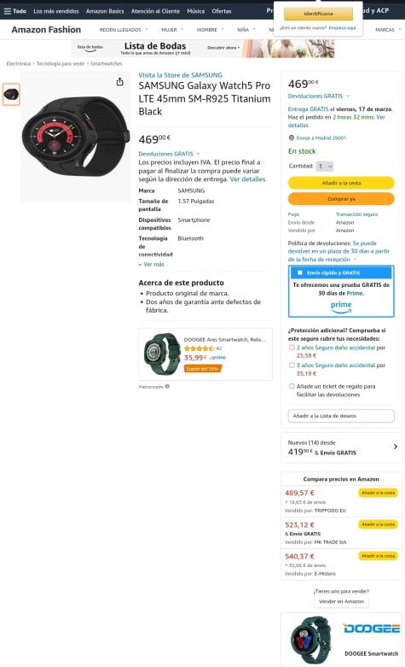
Task: Select 3 años Seguro daño accidental checkbox
Action: coord(292,365)
